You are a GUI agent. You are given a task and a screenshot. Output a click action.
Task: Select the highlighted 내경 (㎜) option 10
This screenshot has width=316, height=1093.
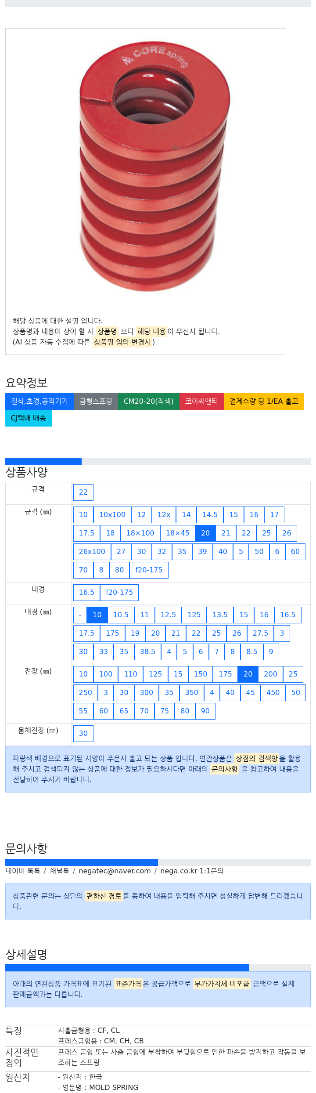coord(97,615)
